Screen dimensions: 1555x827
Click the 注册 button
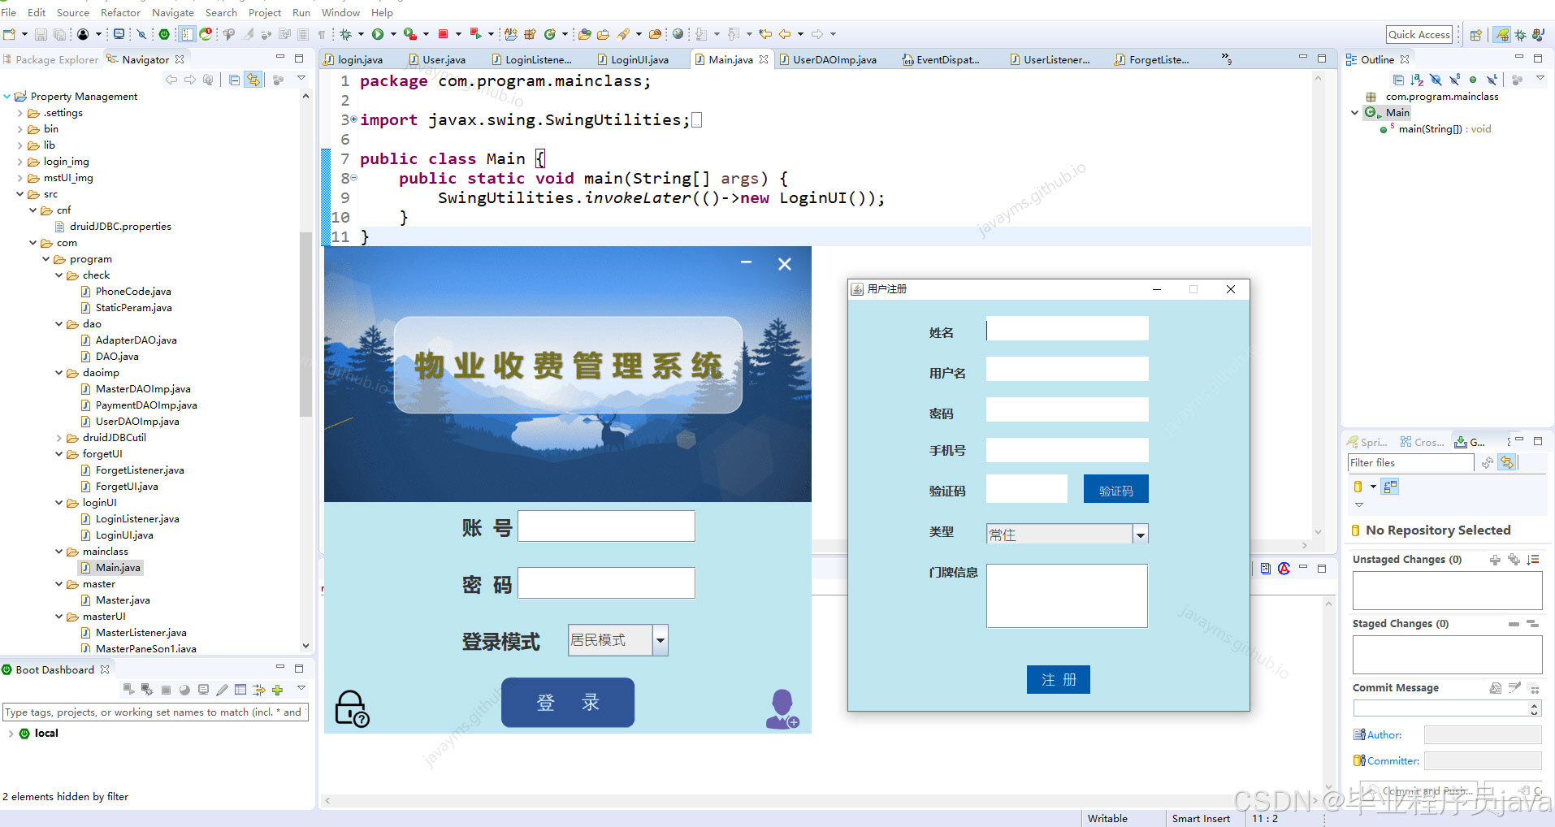pyautogui.click(x=1058, y=679)
